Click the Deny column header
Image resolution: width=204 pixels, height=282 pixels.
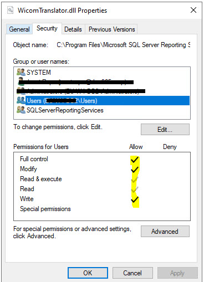coord(170,147)
